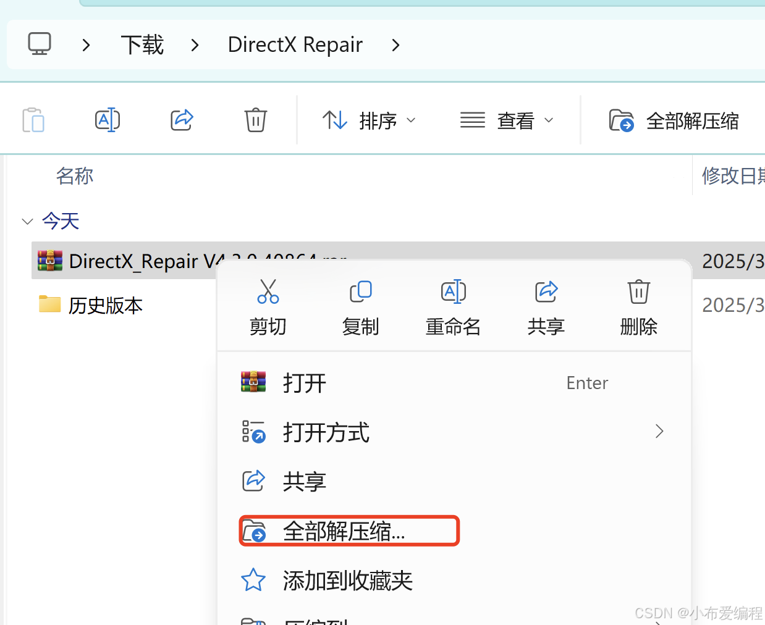765x625 pixels.
Task: Open the 查看 view dropdown
Action: coord(507,120)
